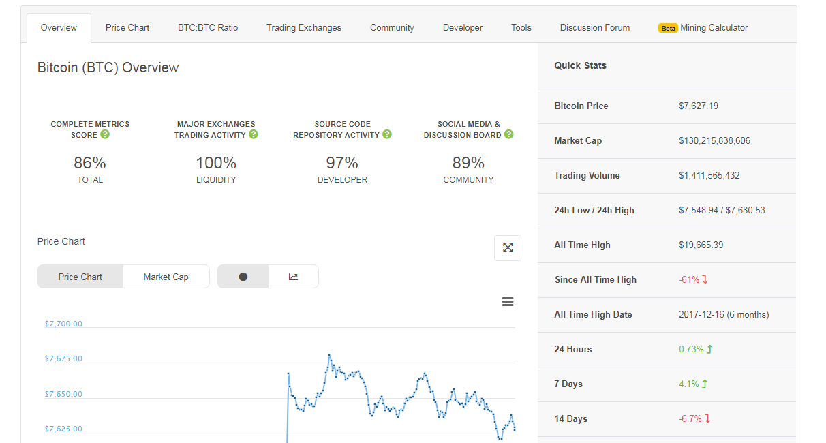This screenshot has width=826, height=443.
Task: Click the all time high value $19,665.39
Action: pos(701,245)
